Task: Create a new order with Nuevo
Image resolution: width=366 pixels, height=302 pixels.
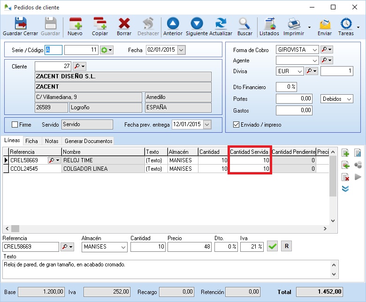Action: [x=75, y=23]
